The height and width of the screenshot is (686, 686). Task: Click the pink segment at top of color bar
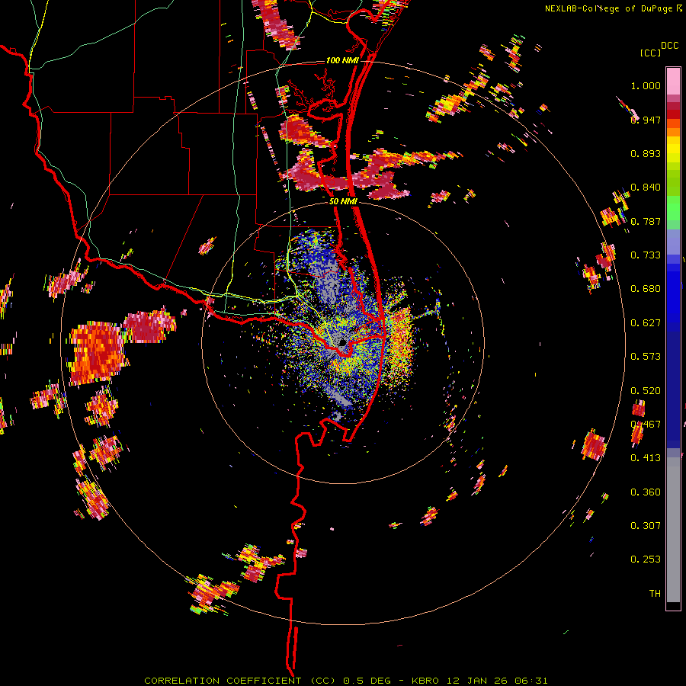coord(673,81)
